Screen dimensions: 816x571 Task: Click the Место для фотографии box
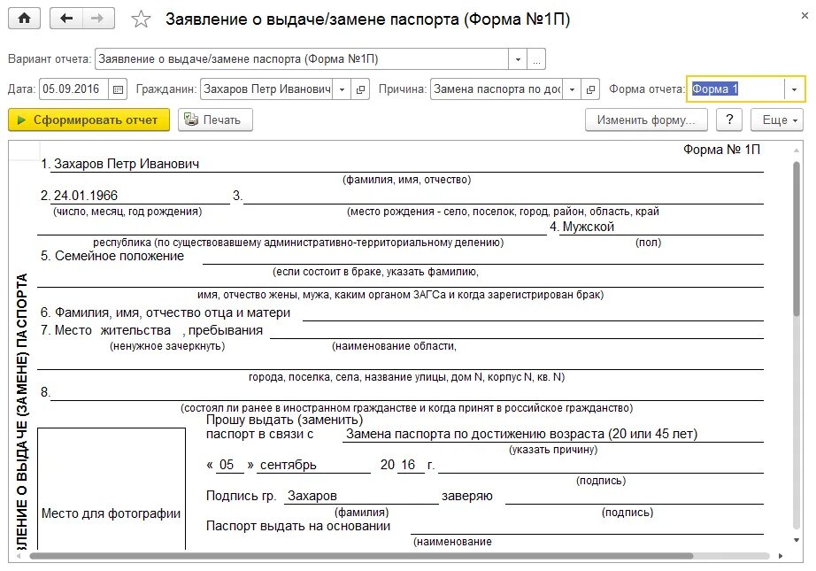112,489
